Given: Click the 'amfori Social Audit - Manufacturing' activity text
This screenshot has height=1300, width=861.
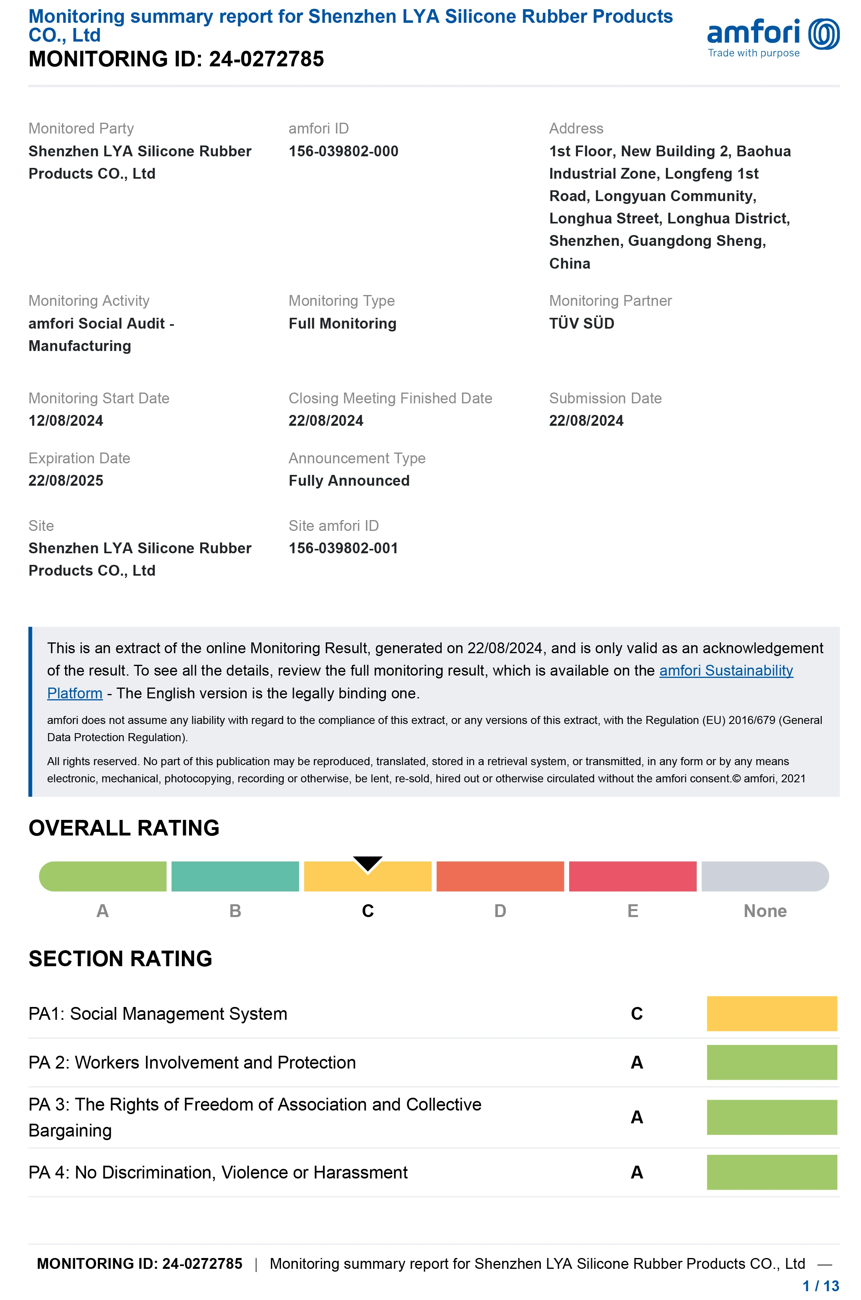Looking at the screenshot, I should (x=102, y=334).
